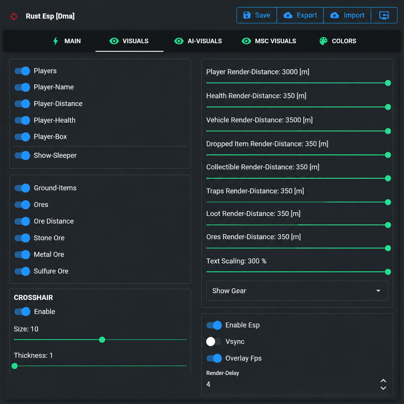Click the Traps Render-Distance slider handle
The width and height of the screenshot is (404, 404).
(388, 202)
